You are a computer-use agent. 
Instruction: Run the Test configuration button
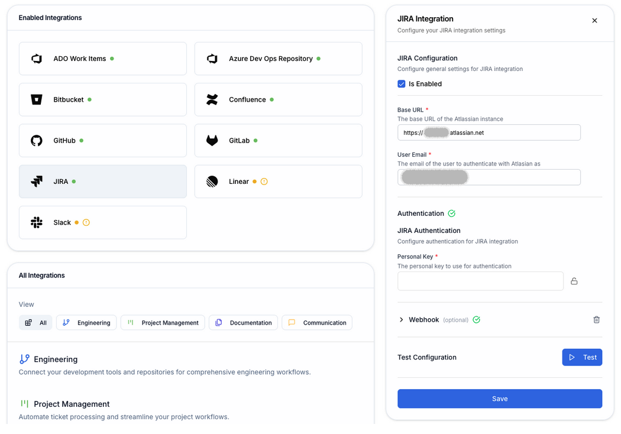pyautogui.click(x=582, y=357)
